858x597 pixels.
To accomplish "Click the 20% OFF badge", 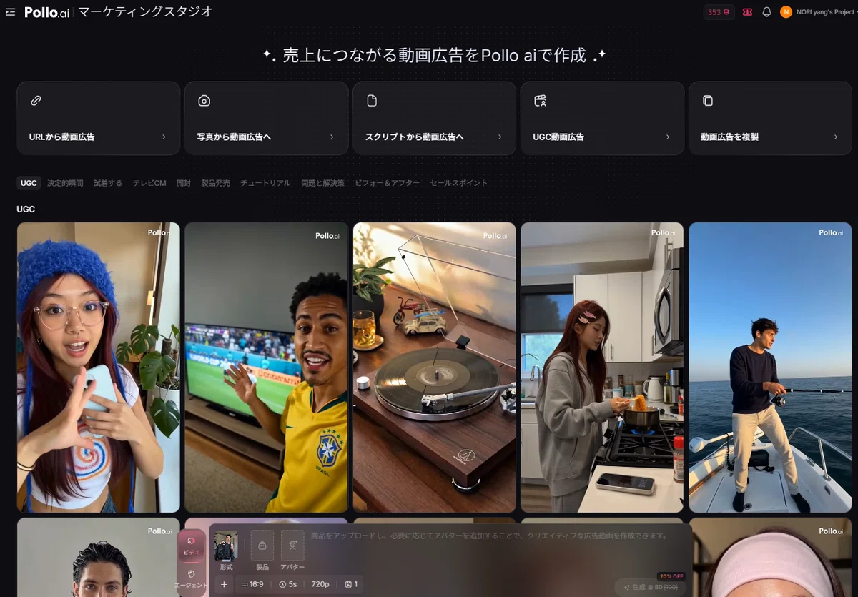I will tap(671, 576).
